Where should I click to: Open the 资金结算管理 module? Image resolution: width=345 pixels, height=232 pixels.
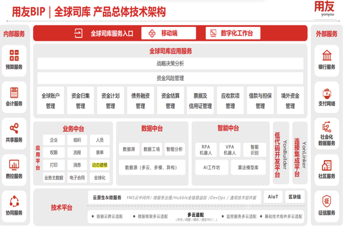click(170, 101)
